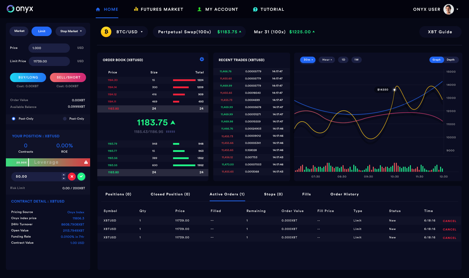Select the 1183.55 bid order row
This screenshot has width=469, height=278.
point(153,165)
